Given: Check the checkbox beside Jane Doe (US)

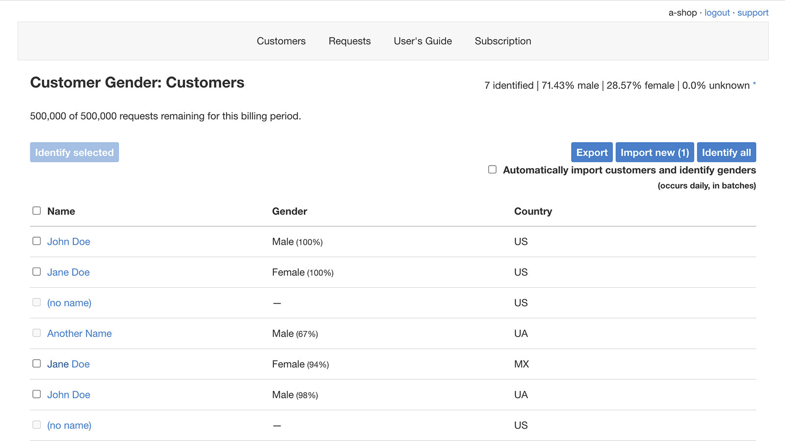Looking at the screenshot, I should click(36, 271).
